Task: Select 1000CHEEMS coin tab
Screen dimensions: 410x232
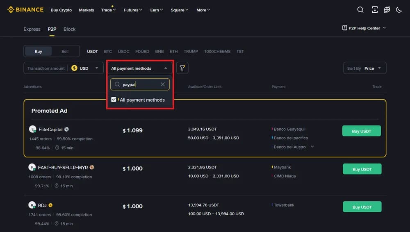Action: [217, 51]
